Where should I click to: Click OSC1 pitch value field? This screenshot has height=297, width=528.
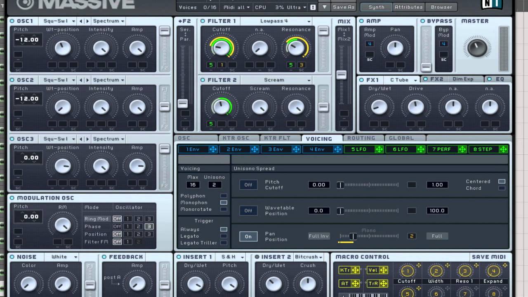28,40
